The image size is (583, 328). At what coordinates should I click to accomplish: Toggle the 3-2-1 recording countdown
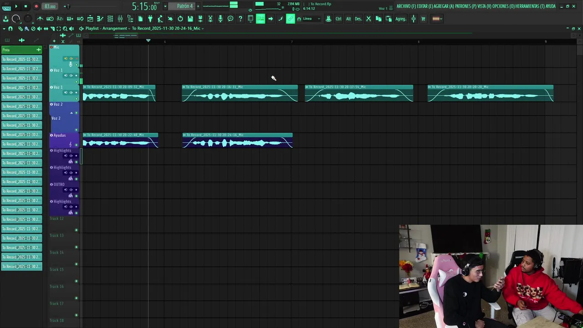[60, 19]
